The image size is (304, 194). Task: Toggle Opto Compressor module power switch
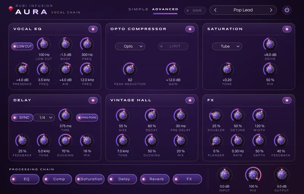(190, 29)
